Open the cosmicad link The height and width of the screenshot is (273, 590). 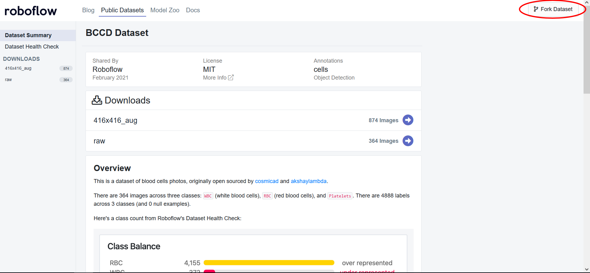pos(267,181)
